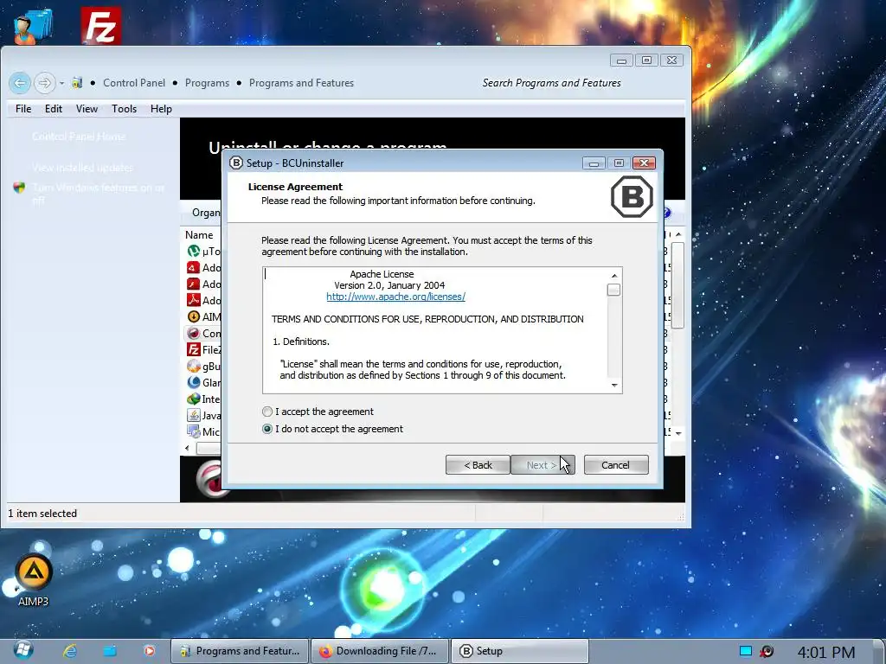Open View menu in Control Panel window
The height and width of the screenshot is (664, 886).
click(x=87, y=109)
